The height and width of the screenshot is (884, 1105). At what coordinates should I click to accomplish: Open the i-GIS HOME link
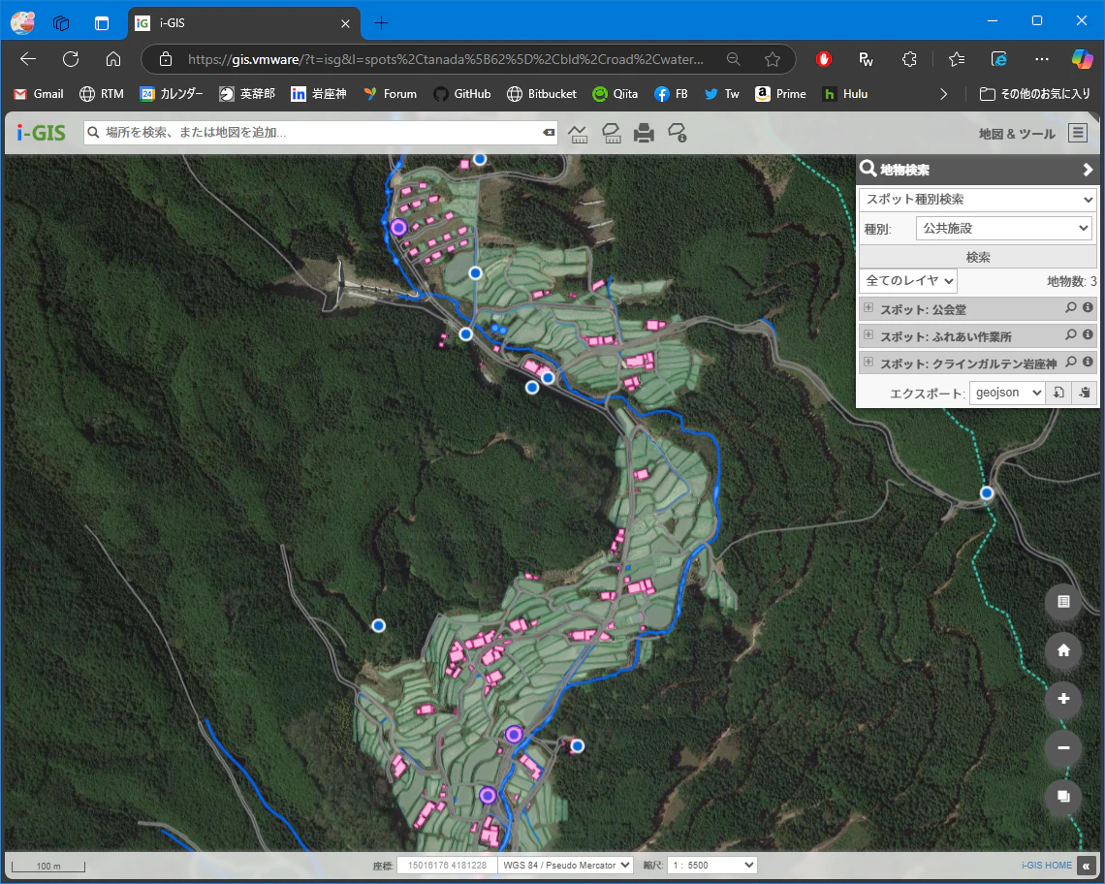(1046, 865)
